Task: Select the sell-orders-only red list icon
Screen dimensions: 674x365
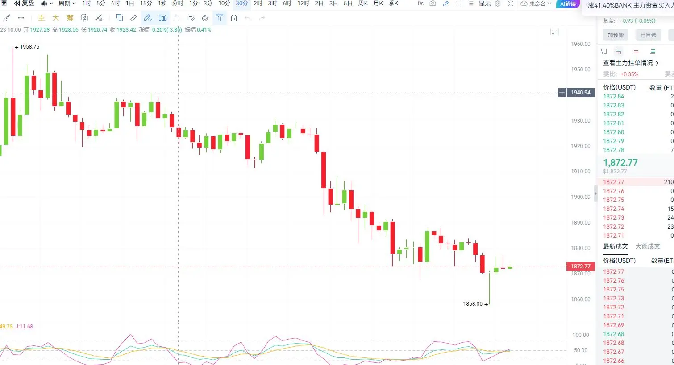Action: coord(636,52)
